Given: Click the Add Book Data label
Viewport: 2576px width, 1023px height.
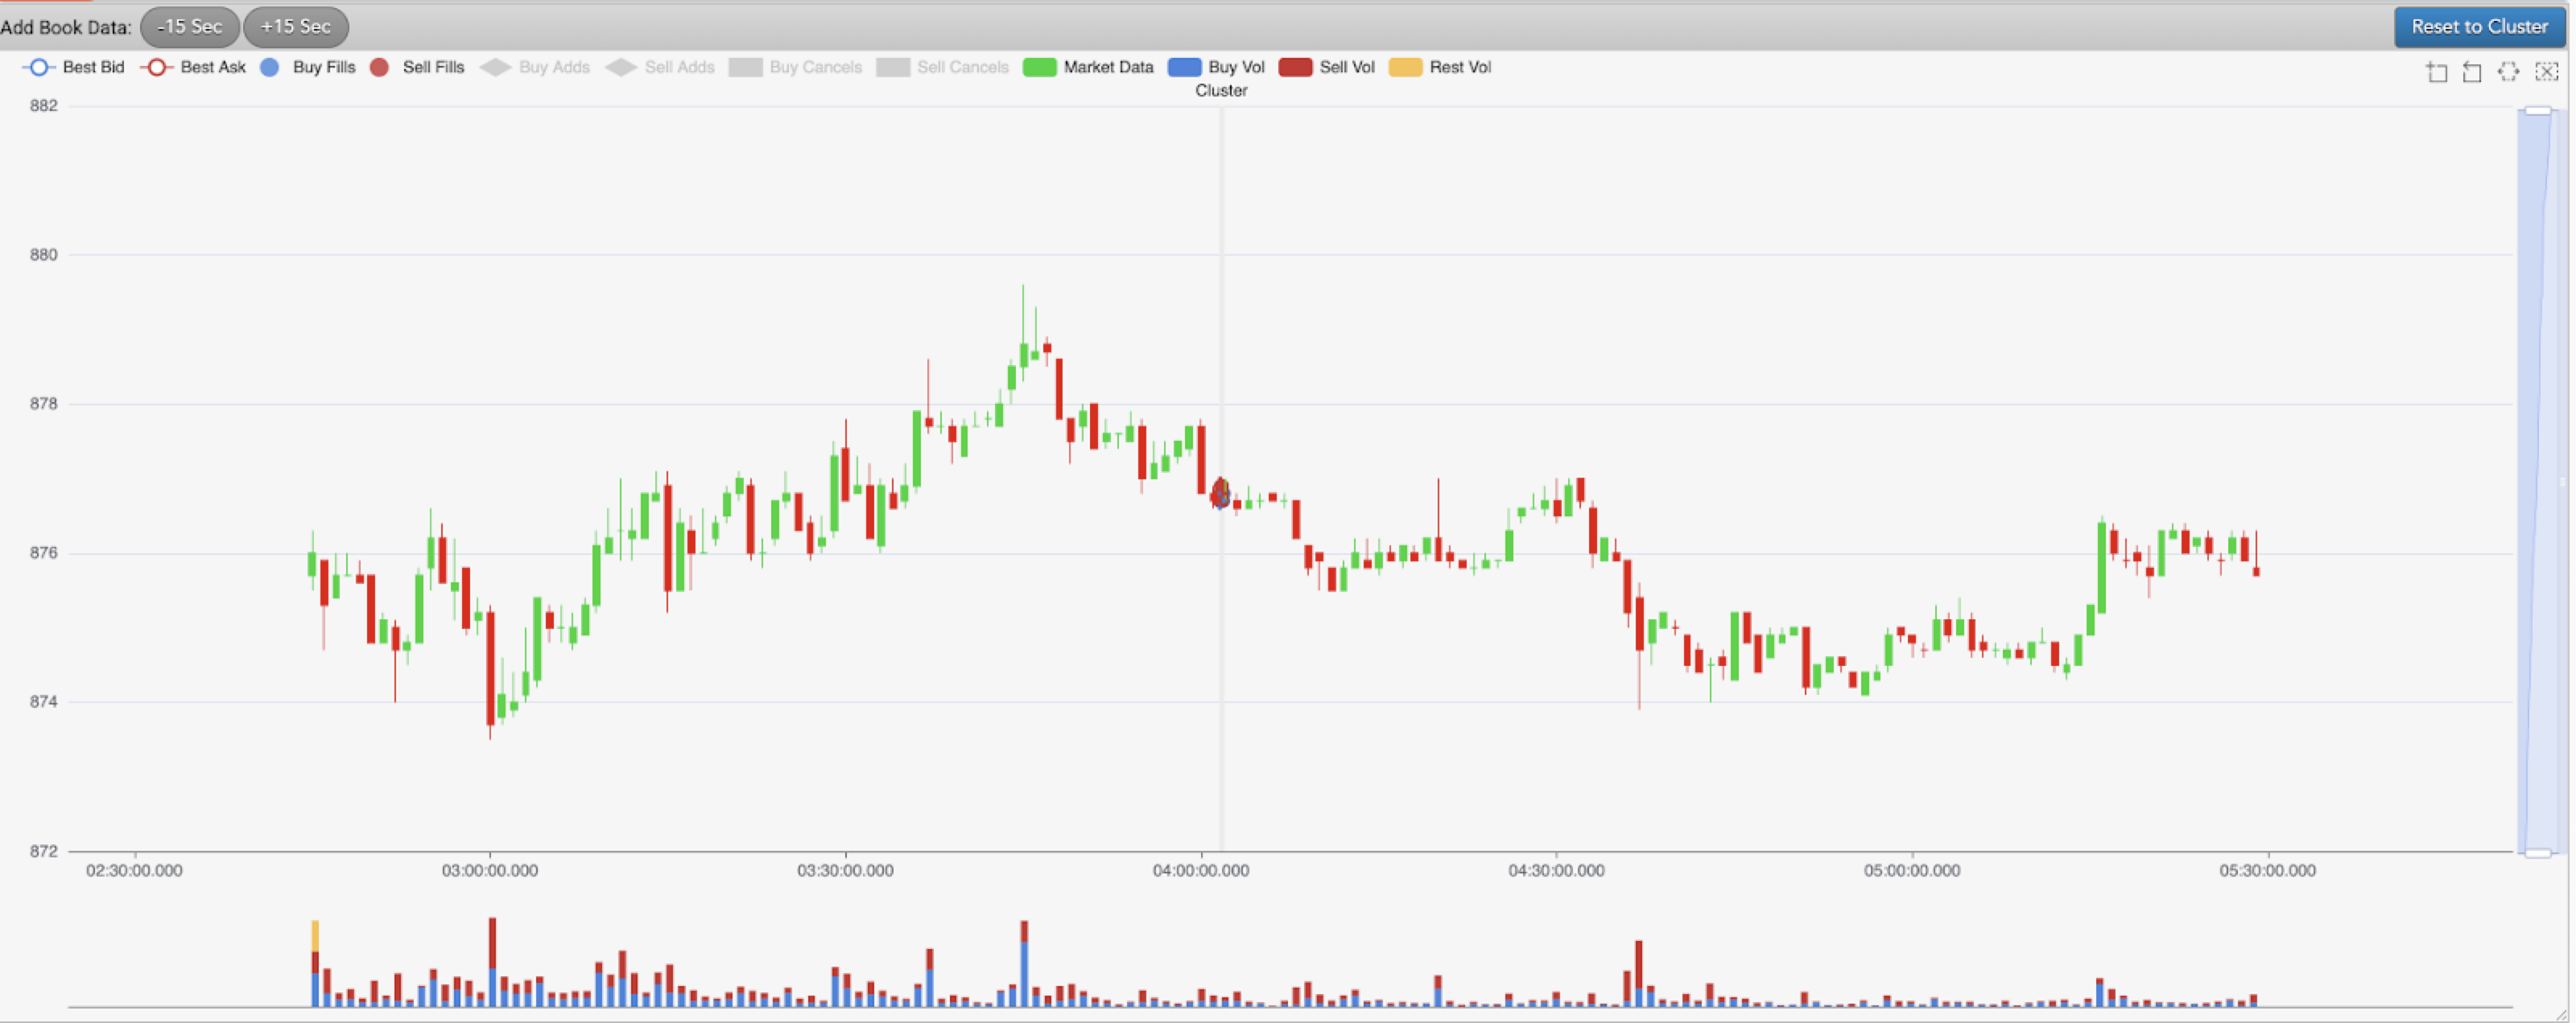Looking at the screenshot, I should pyautogui.click(x=66, y=28).
